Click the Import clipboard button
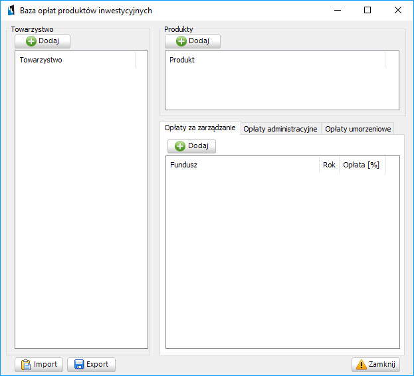The height and width of the screenshot is (376, 414). [x=39, y=364]
